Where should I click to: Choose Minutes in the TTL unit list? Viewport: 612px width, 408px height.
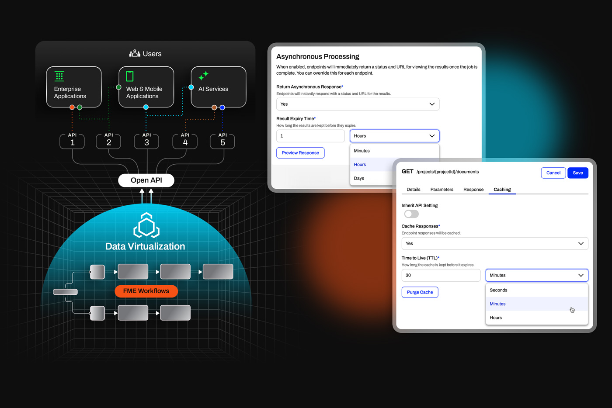click(x=537, y=304)
